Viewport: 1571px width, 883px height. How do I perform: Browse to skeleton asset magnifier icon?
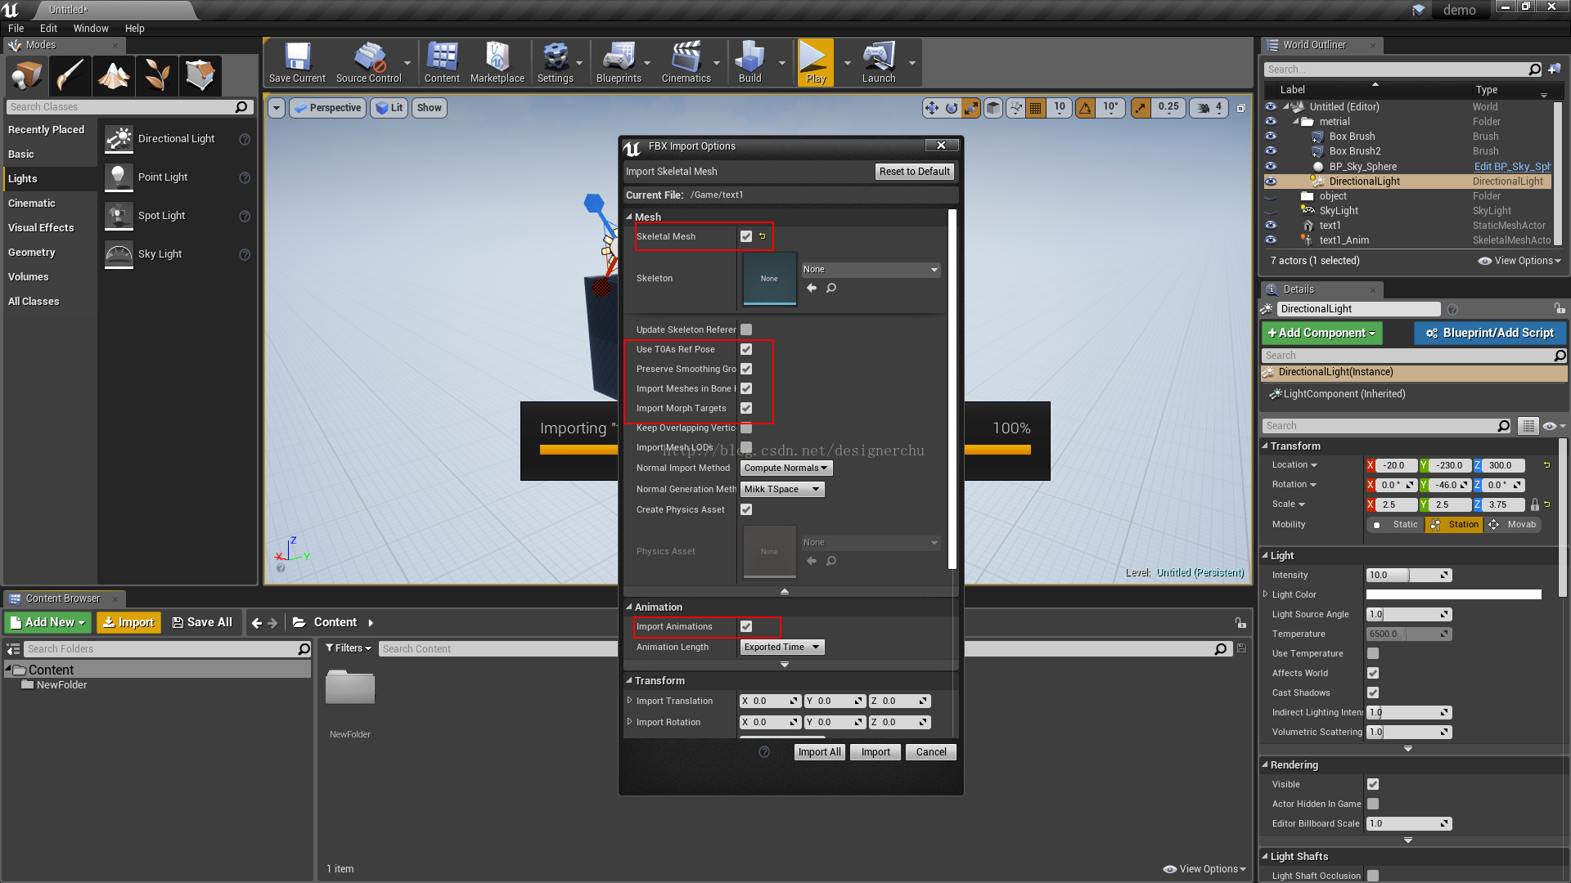(x=831, y=288)
